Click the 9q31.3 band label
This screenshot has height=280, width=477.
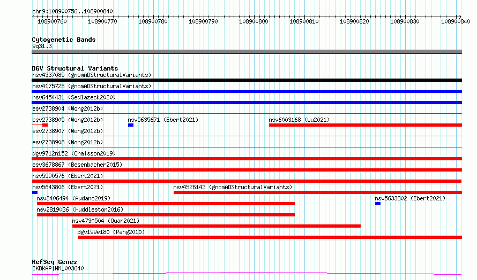coord(42,46)
